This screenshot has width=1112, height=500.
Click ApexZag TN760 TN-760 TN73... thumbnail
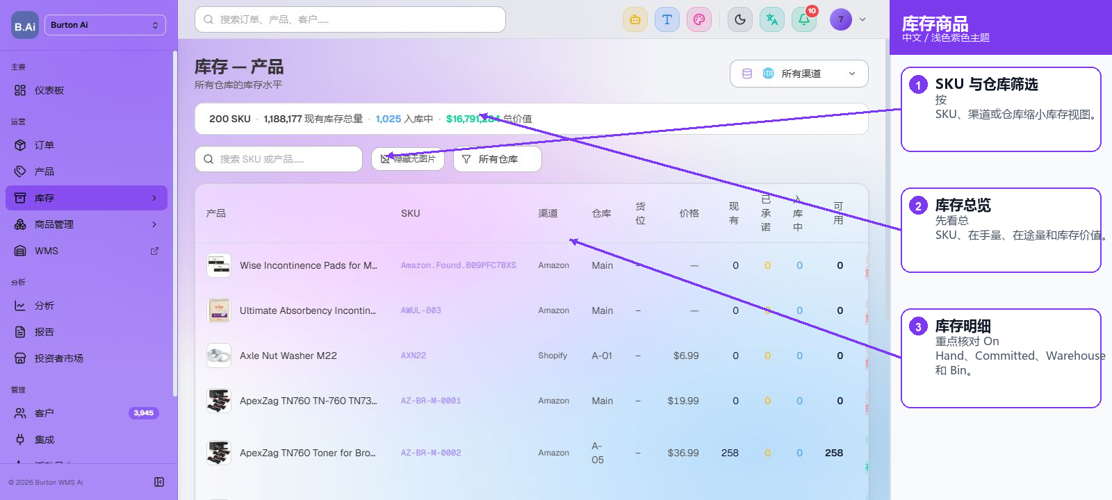(219, 401)
